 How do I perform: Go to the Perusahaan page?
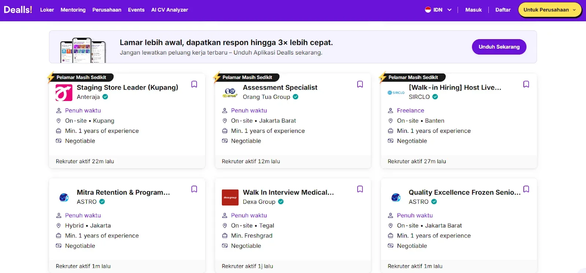click(107, 10)
